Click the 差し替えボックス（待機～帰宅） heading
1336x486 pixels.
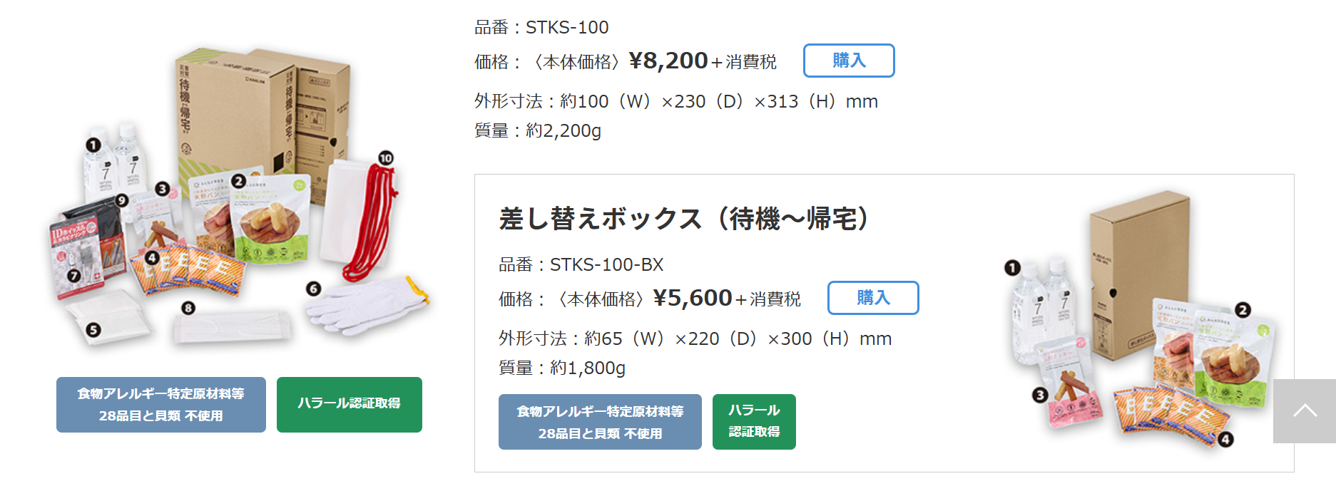(683, 219)
